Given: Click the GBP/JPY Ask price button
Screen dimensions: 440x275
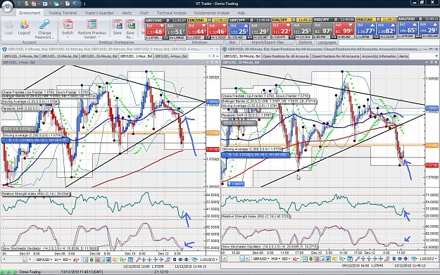Looking at the screenshot, I should (x=260, y=29).
